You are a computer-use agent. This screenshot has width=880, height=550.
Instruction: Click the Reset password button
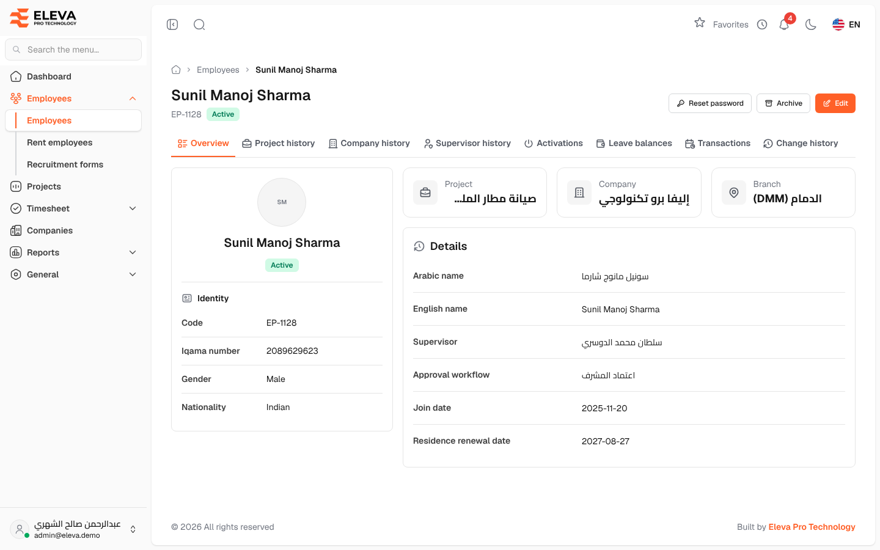tap(710, 103)
